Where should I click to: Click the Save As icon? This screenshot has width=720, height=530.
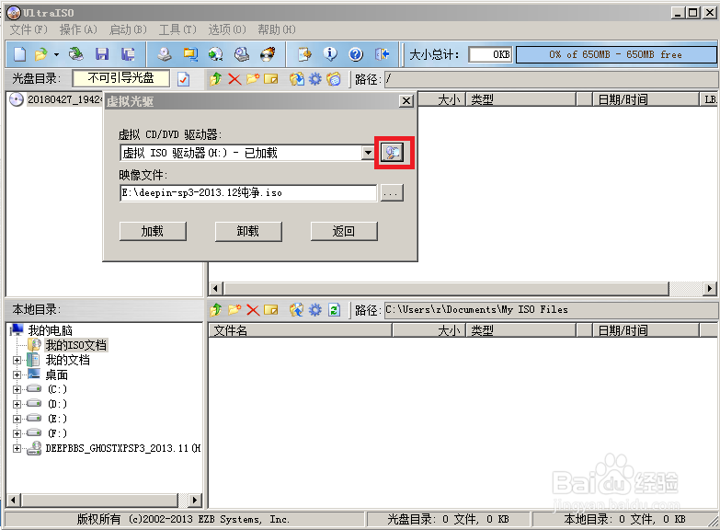click(128, 54)
